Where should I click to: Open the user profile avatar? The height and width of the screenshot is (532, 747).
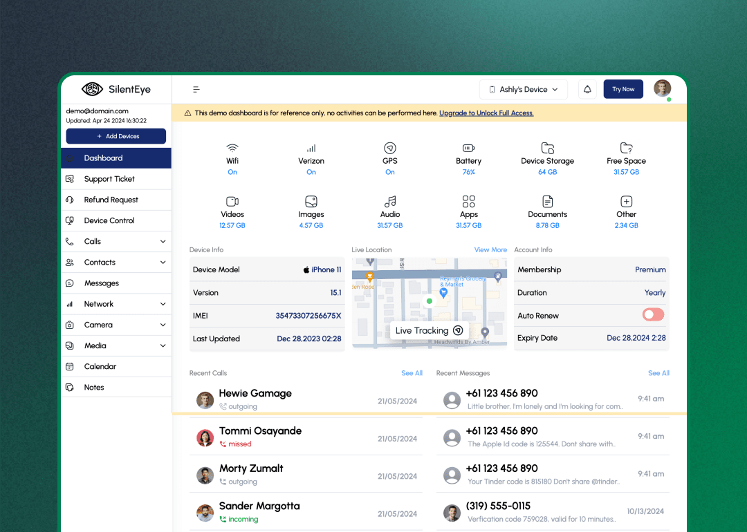point(662,88)
